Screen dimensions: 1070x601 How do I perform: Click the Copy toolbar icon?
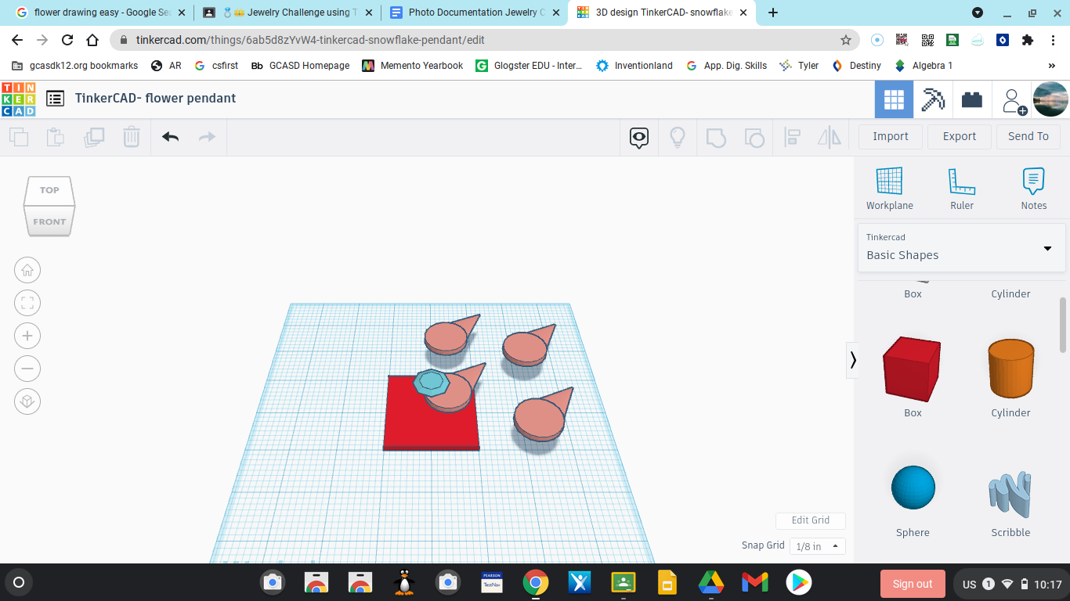(19, 137)
